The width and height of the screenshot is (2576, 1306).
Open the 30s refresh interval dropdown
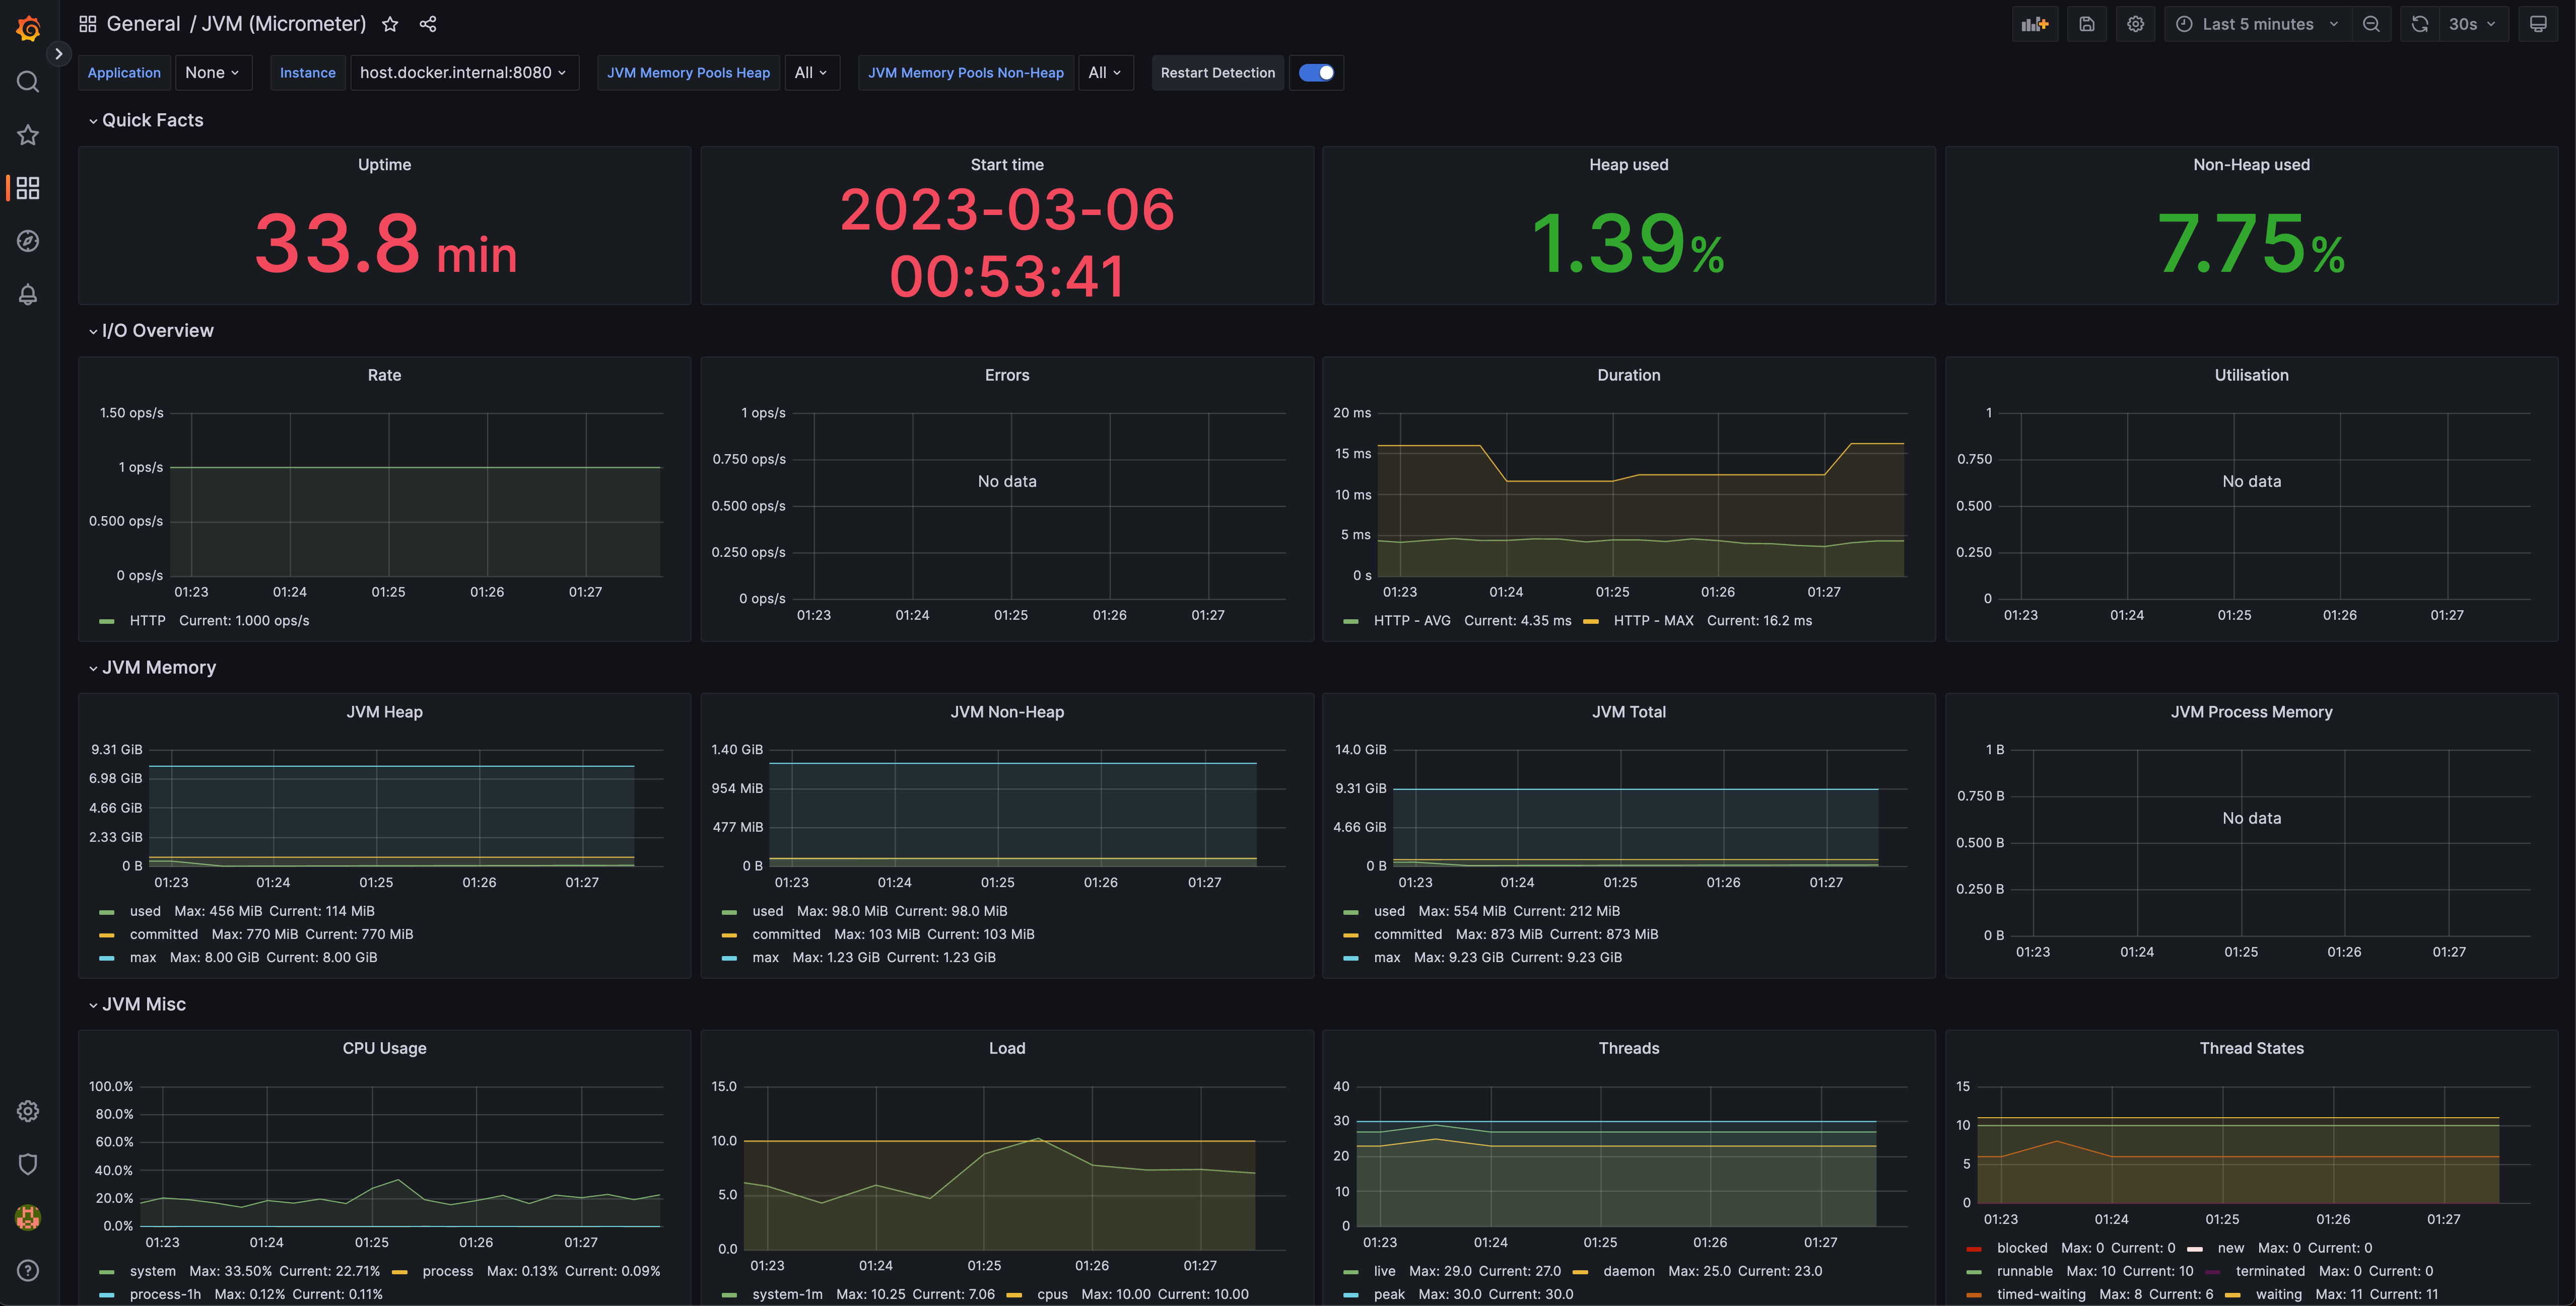pyautogui.click(x=2471, y=24)
